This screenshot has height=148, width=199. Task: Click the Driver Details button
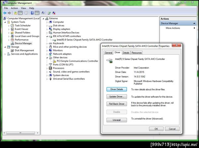[117, 89]
